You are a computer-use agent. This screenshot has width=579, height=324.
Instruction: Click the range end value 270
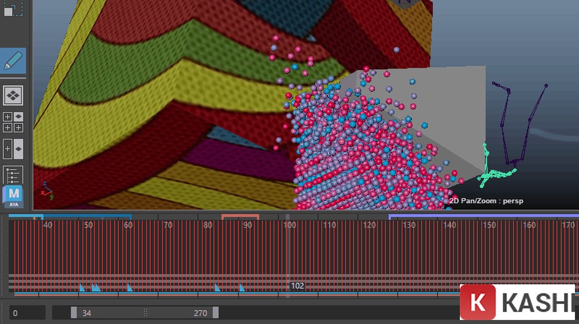click(200, 313)
